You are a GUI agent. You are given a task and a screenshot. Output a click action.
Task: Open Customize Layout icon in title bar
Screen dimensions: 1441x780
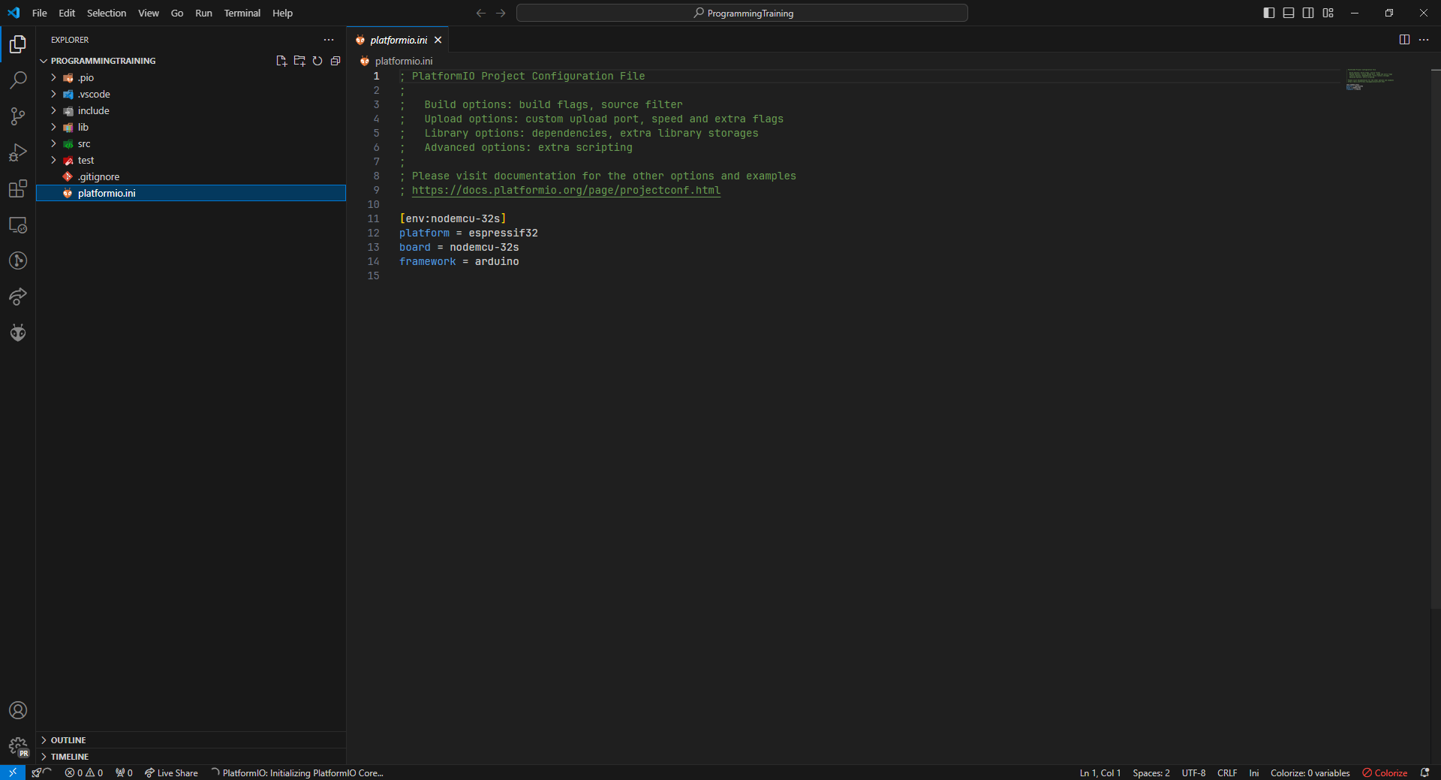[x=1328, y=13]
